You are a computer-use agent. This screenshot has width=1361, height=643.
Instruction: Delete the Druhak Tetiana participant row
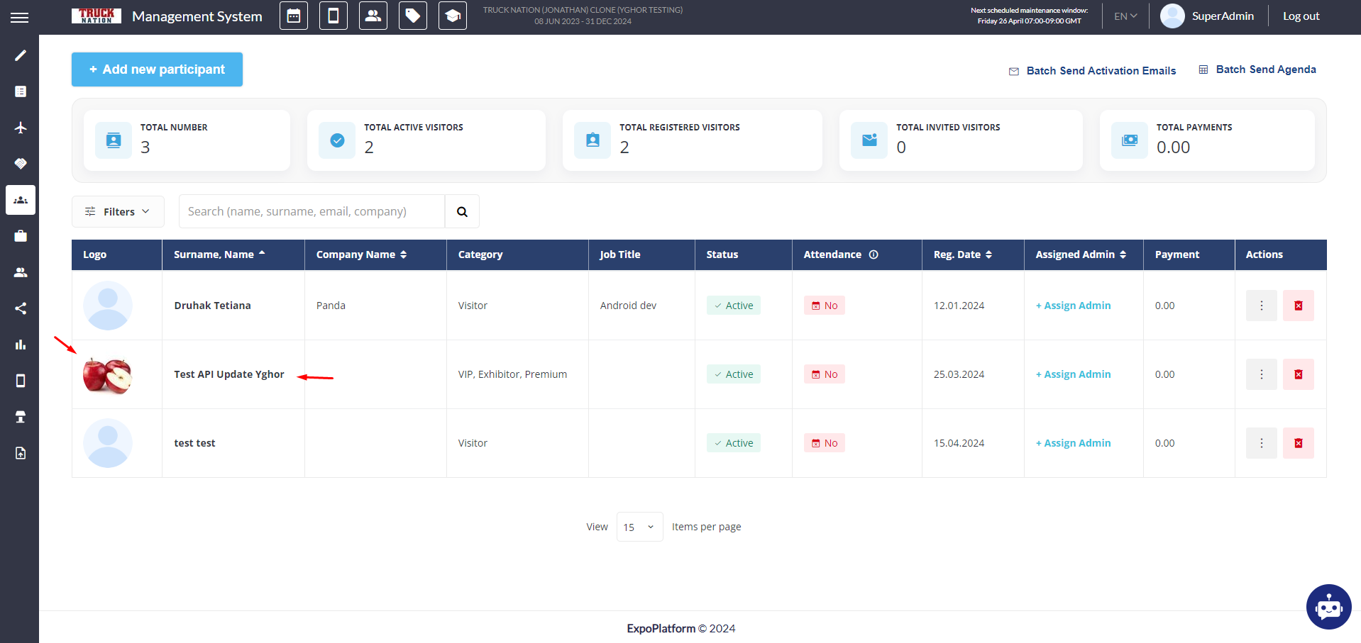[1298, 306]
